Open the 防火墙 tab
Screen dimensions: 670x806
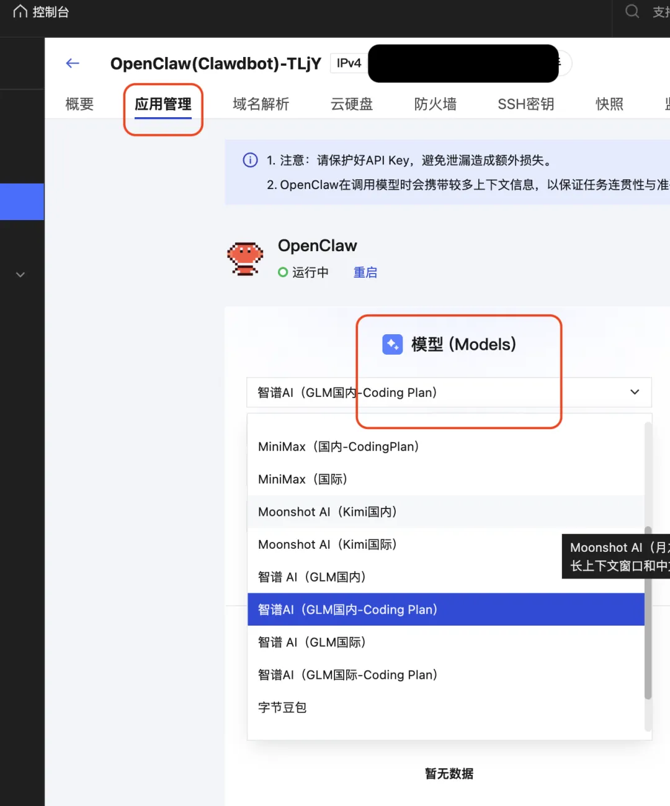[435, 104]
